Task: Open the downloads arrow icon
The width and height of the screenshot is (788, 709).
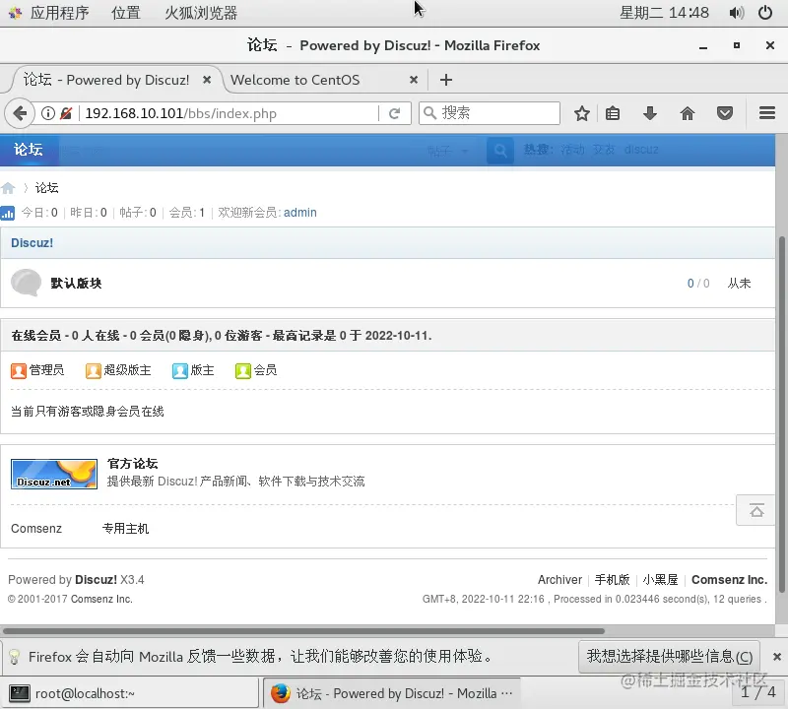Action: pos(650,113)
